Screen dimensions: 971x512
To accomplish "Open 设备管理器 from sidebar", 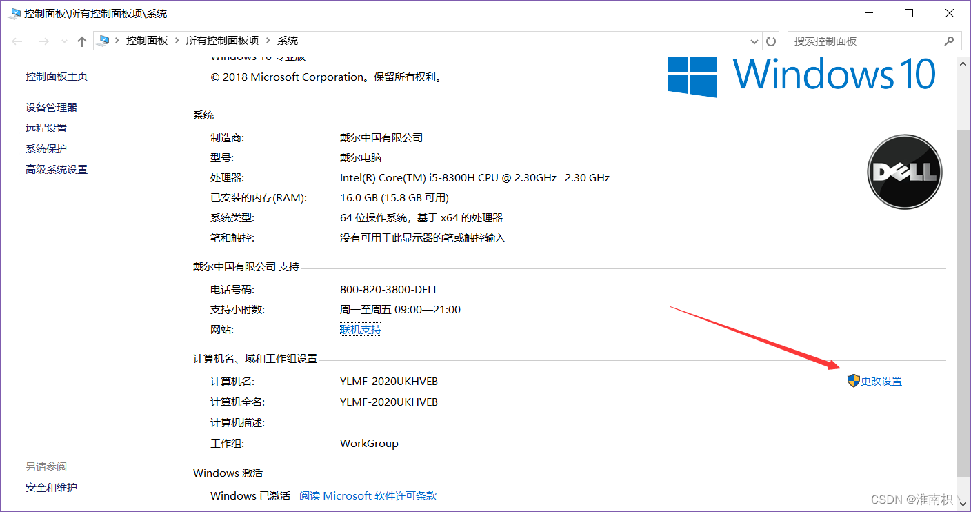I will click(x=52, y=108).
